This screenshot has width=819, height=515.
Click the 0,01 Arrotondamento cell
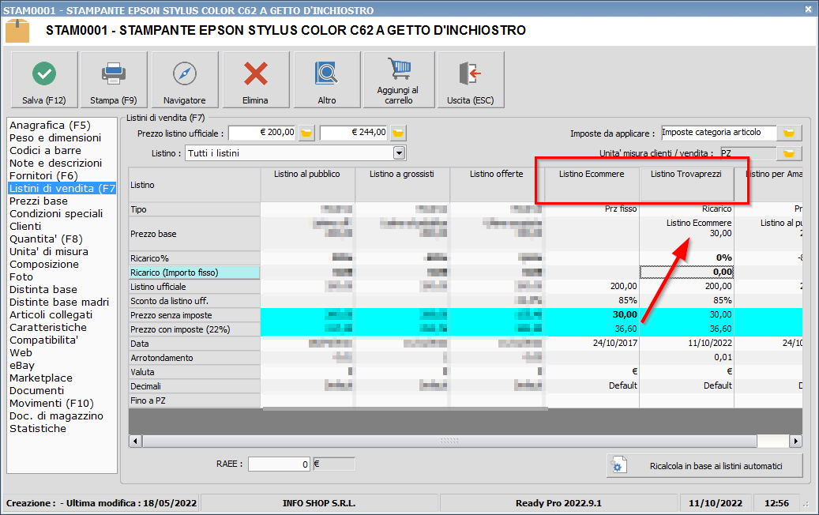click(x=686, y=357)
